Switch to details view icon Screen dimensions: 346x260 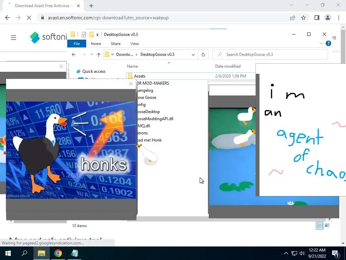[x=320, y=225]
